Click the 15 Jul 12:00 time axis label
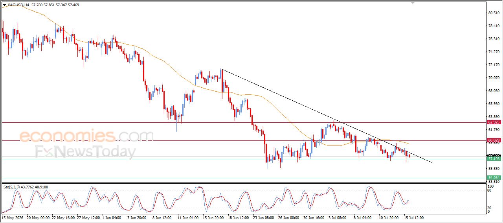The width and height of the screenshot is (503, 223). [413, 217]
